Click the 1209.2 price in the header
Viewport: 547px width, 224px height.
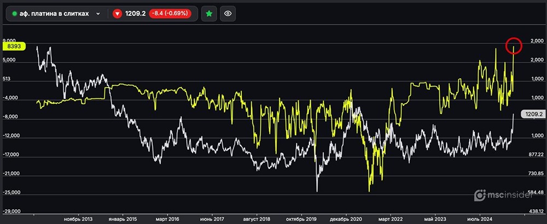click(135, 14)
